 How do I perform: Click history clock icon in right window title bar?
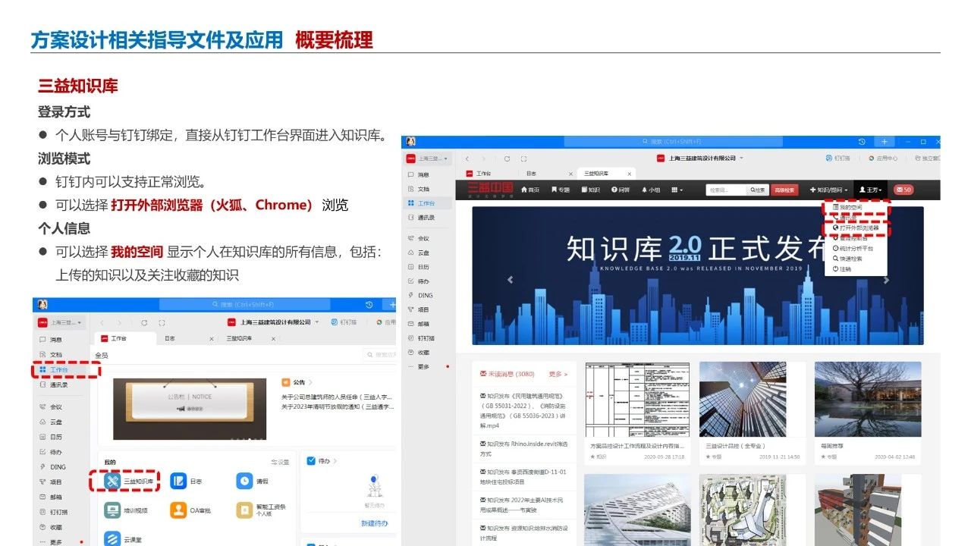click(x=863, y=142)
